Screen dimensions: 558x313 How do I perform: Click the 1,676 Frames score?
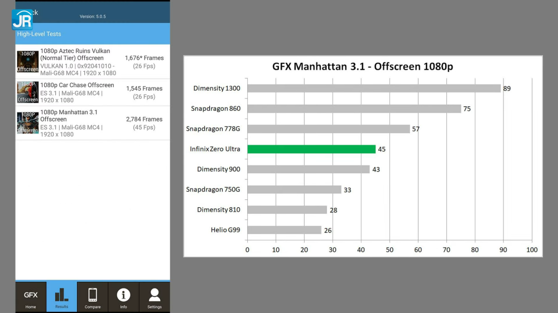144,58
